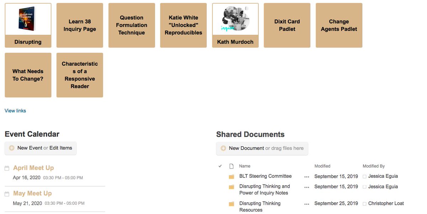The height and width of the screenshot is (214, 427).
Task: Open Characteristics of a Responsive Reader tile
Action: coord(80,75)
